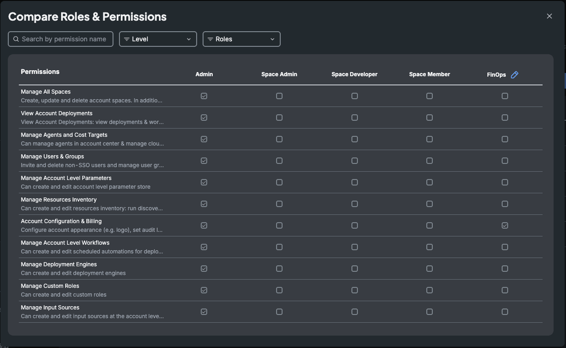Toggle Admin checkbox for View Account Deployments

click(204, 118)
